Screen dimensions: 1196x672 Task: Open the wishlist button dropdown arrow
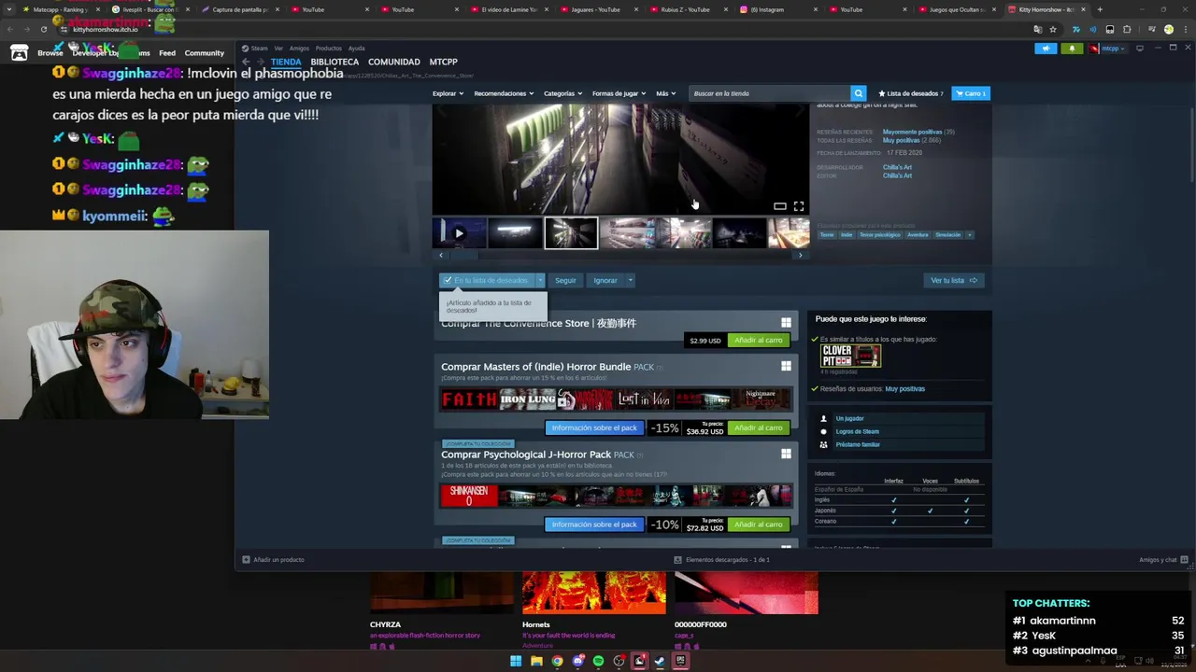coord(539,280)
